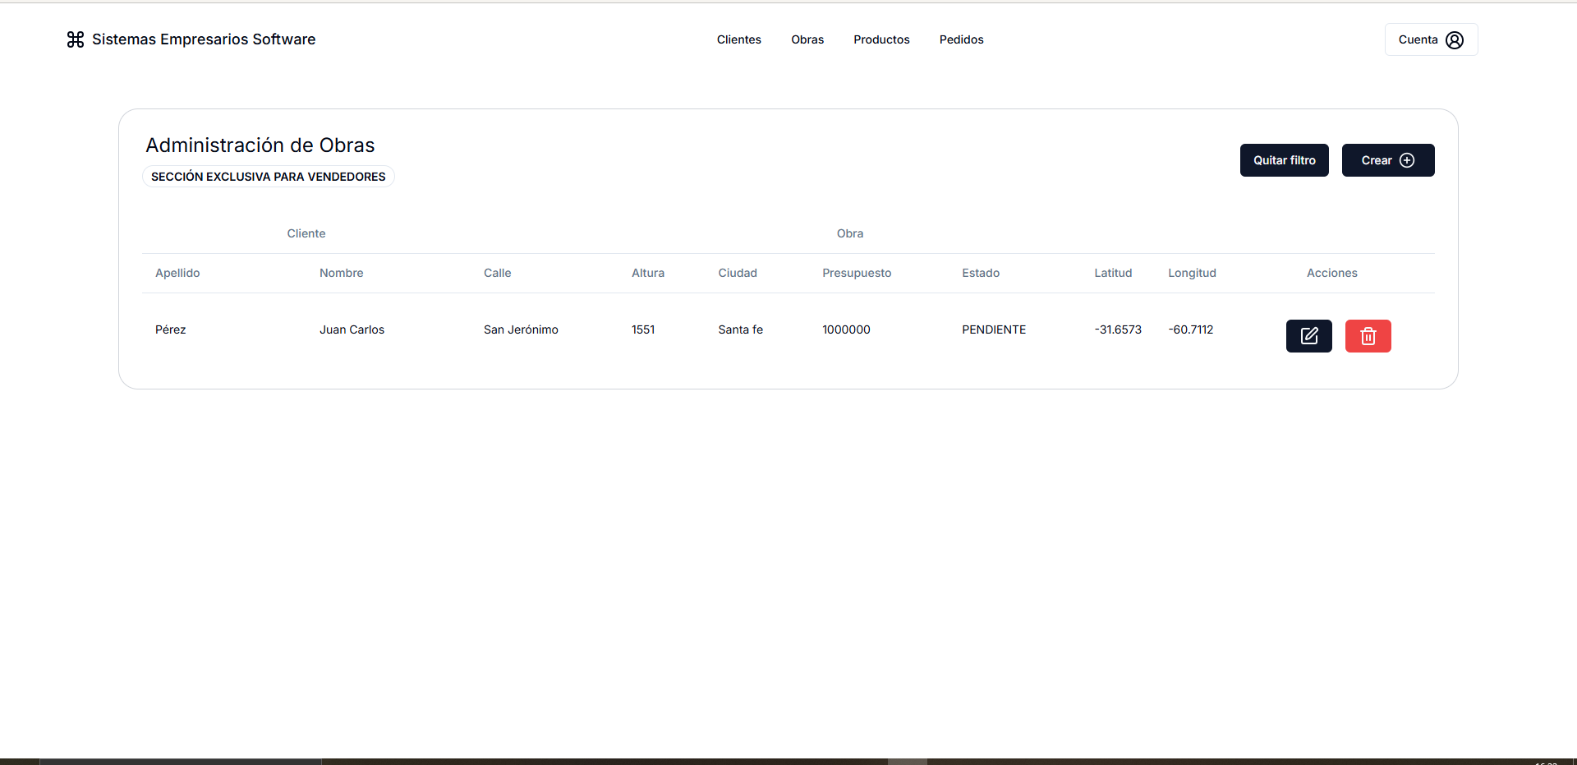Click the Presupuesto column header
The width and height of the screenshot is (1577, 765).
point(856,273)
